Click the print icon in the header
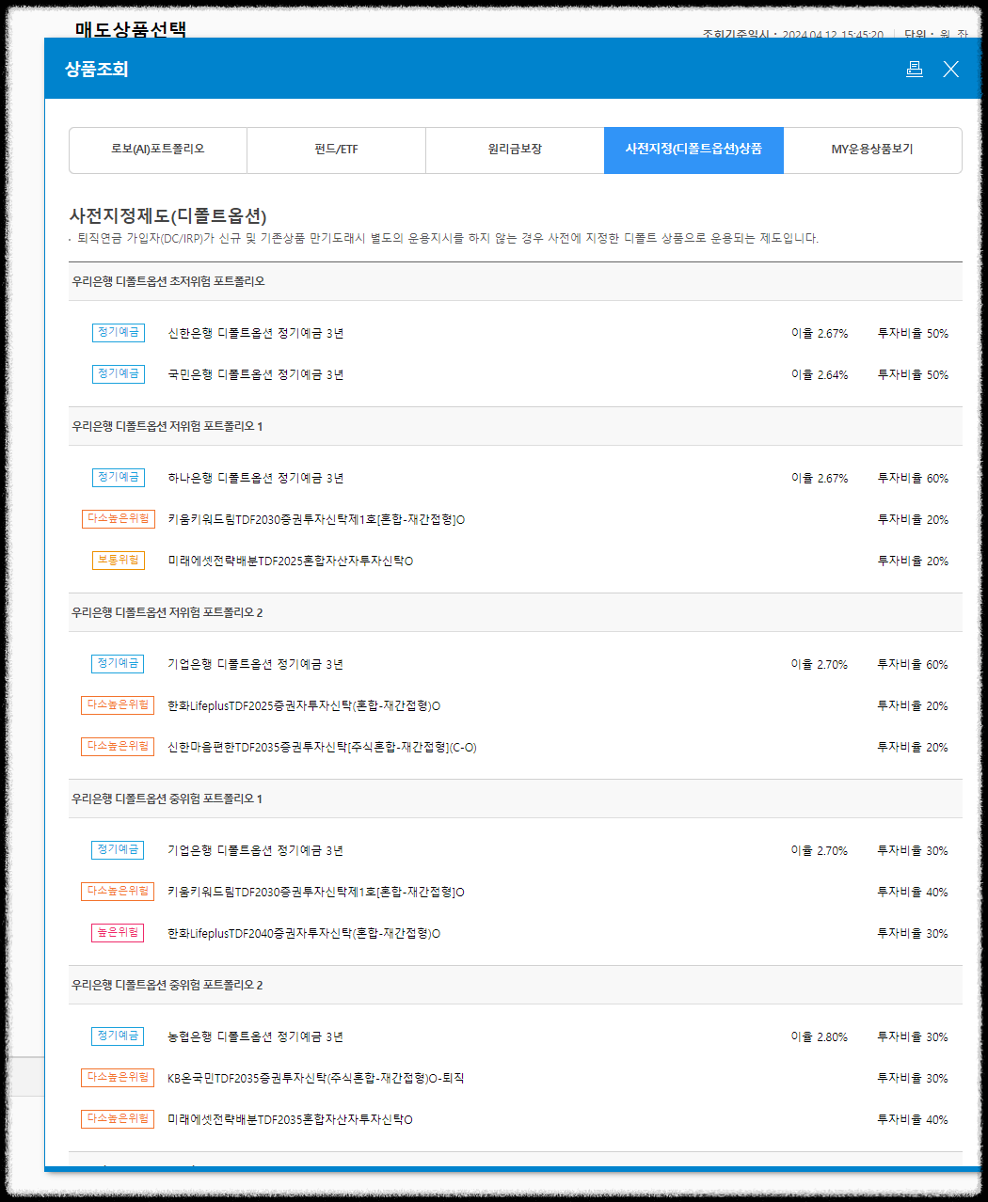The image size is (988, 1202). coord(914,69)
